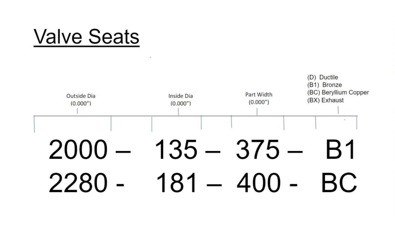Click the 375 part width value

click(258, 150)
